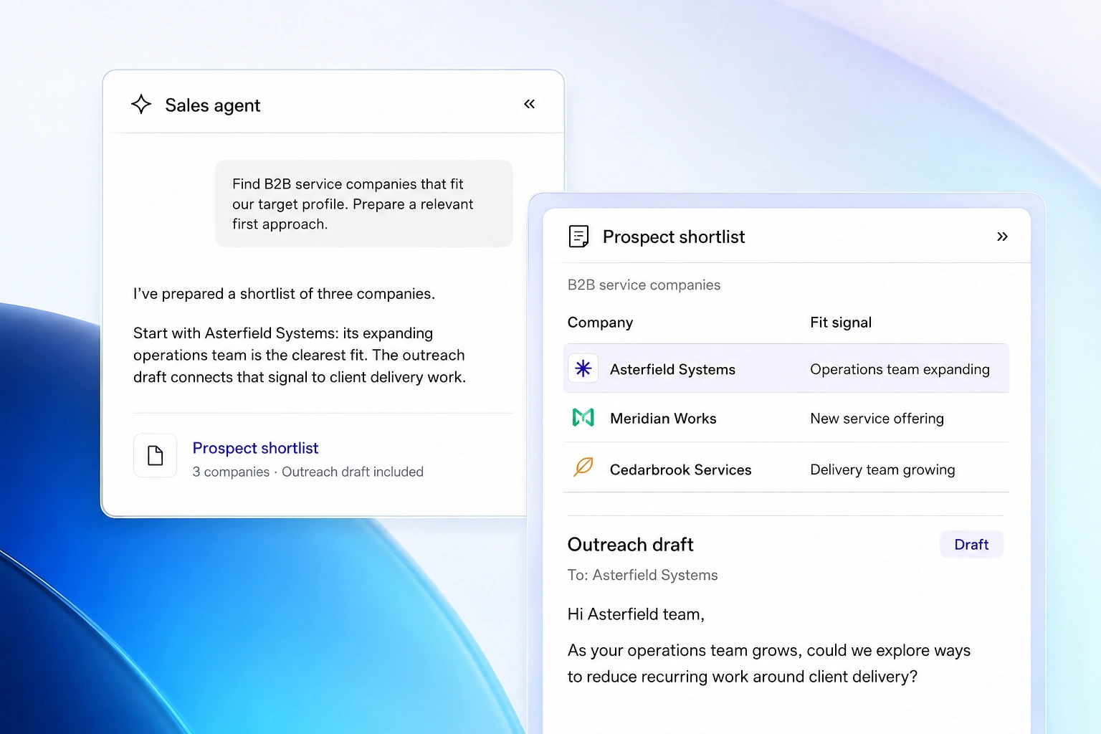Click the Company column header
The width and height of the screenshot is (1101, 734).
(x=600, y=323)
